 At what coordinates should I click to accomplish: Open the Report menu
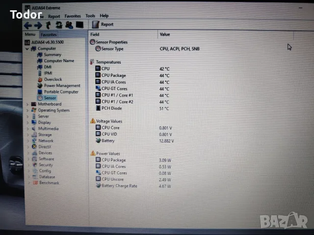click(x=54, y=17)
